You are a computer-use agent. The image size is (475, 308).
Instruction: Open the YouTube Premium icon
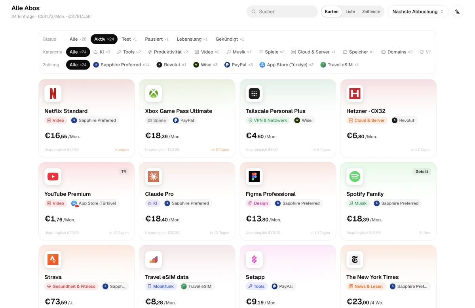tap(53, 177)
